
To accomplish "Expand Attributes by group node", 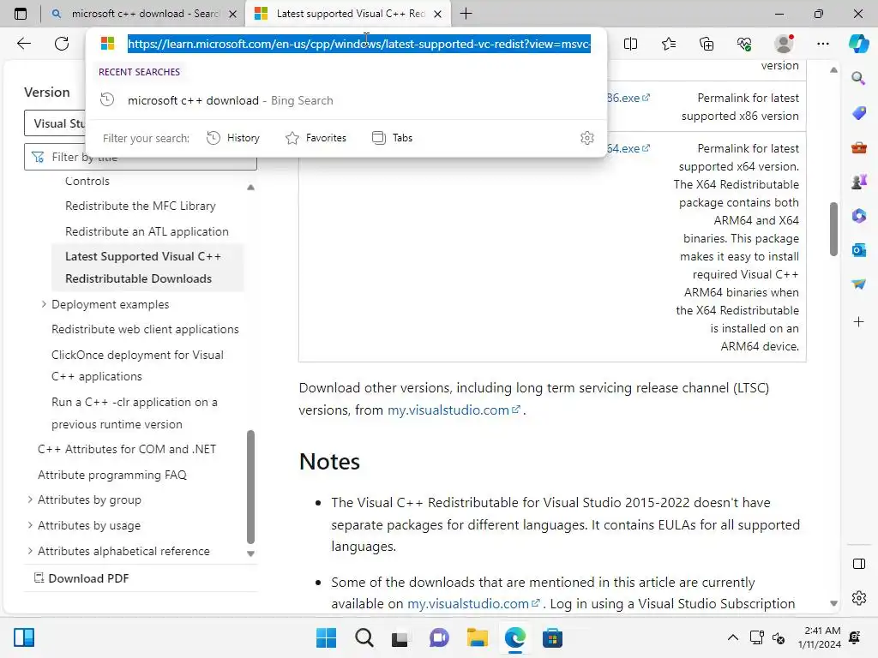I will click(x=30, y=499).
